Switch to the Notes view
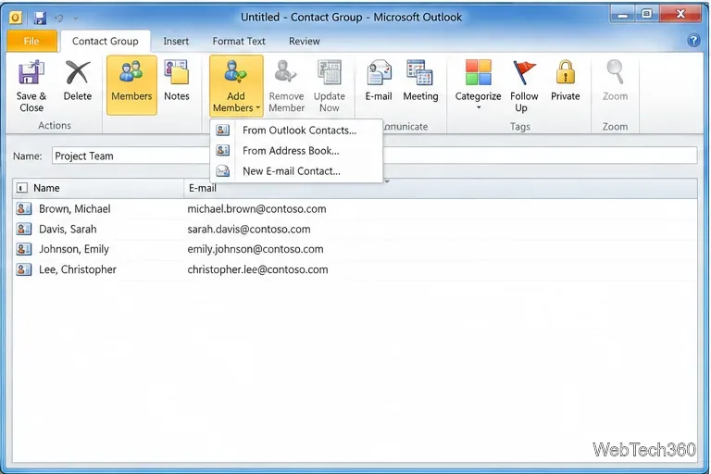This screenshot has width=711, height=474. tap(177, 81)
